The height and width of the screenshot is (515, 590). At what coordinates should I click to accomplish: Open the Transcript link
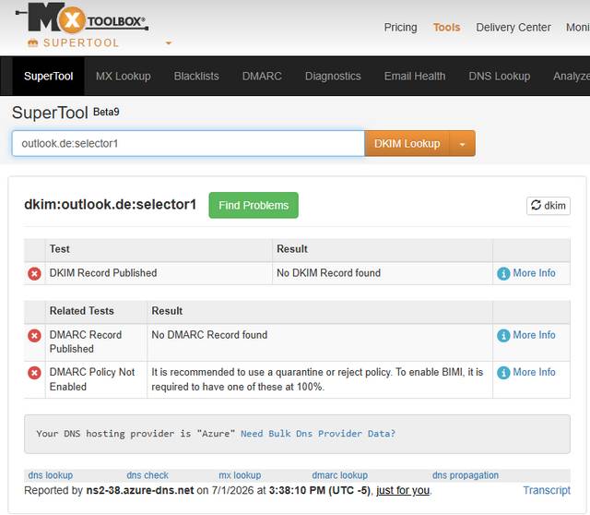click(x=547, y=490)
